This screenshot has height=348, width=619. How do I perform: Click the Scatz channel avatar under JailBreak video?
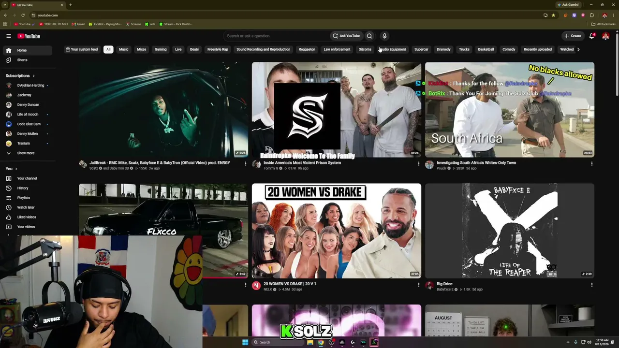(x=83, y=164)
